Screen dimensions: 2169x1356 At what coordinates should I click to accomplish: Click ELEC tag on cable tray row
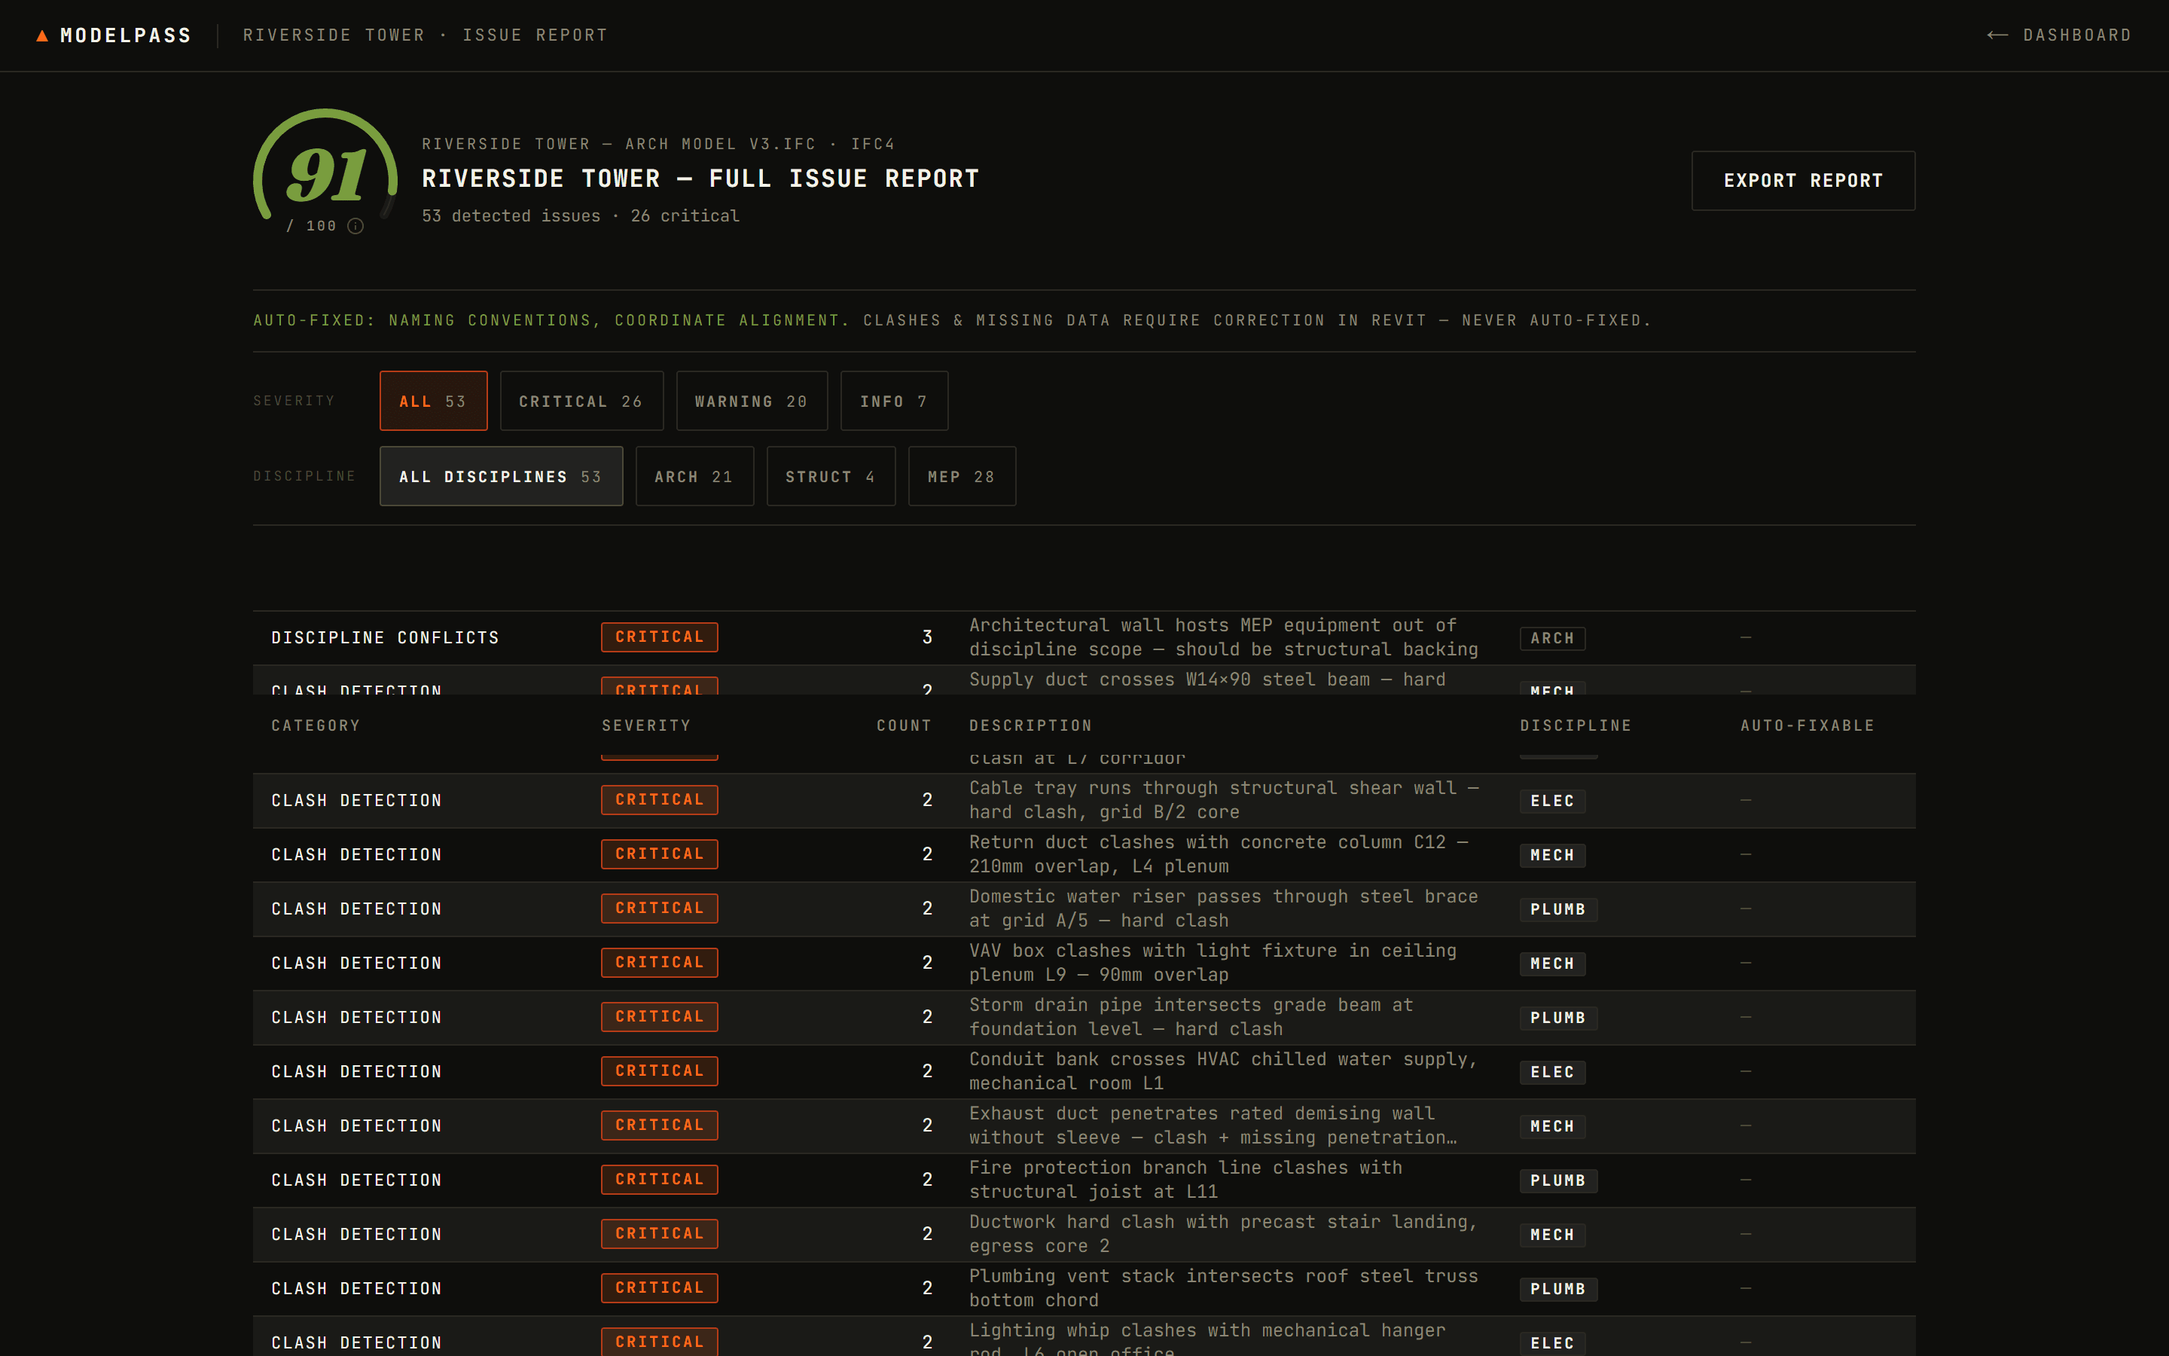pos(1551,801)
